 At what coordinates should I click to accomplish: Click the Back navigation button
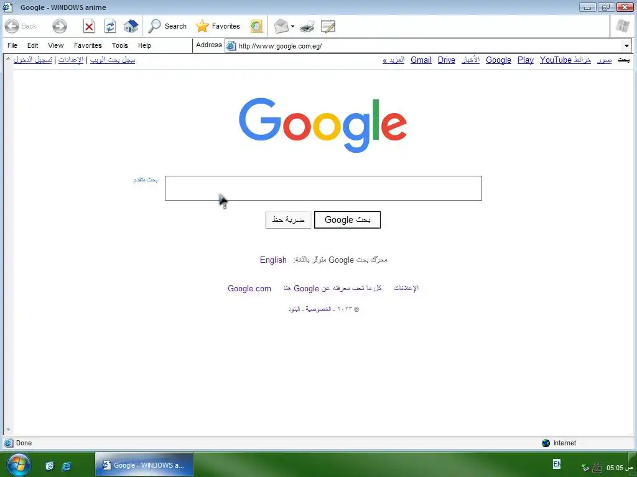pos(21,26)
